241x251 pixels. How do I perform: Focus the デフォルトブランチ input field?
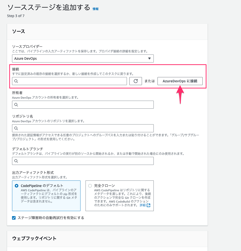[83, 161]
